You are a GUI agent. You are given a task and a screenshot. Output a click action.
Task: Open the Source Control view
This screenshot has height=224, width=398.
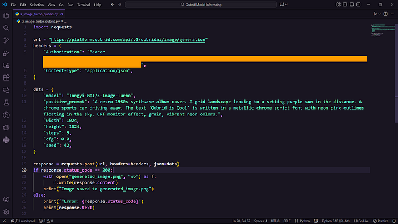pyautogui.click(x=6, y=40)
